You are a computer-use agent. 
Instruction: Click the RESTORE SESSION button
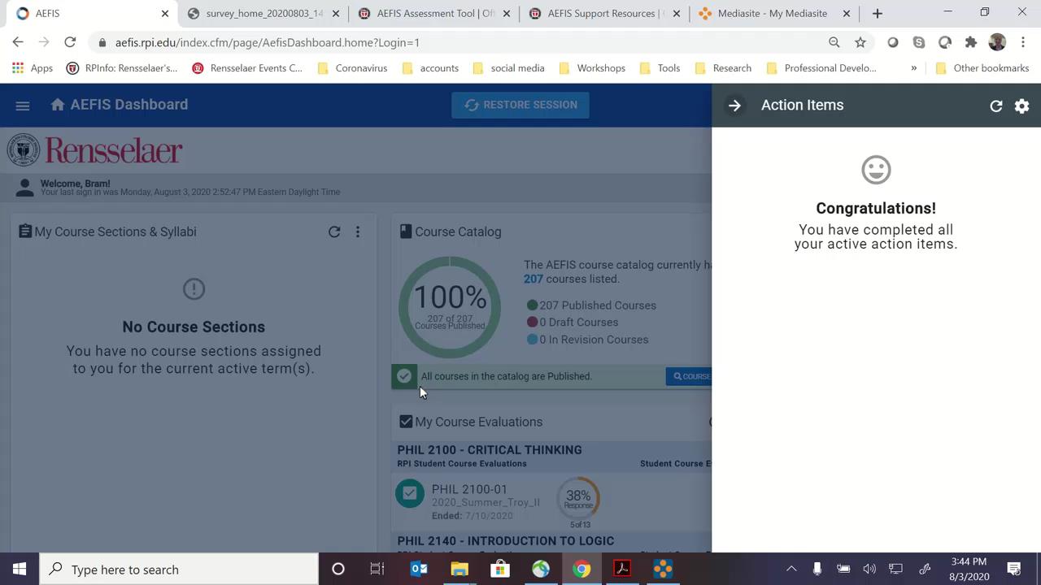(x=520, y=104)
